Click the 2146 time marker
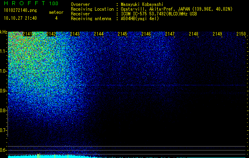The height and width of the screenshot is (158, 249). pyautogui.click(x=146, y=34)
